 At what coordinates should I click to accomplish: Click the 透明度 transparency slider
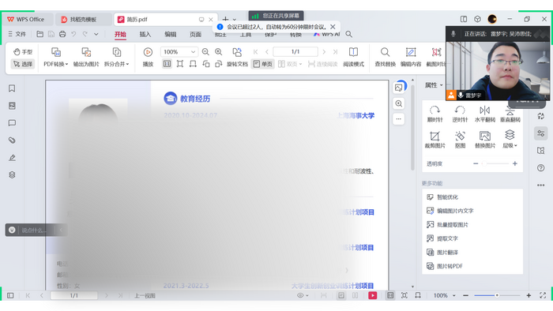click(x=495, y=163)
